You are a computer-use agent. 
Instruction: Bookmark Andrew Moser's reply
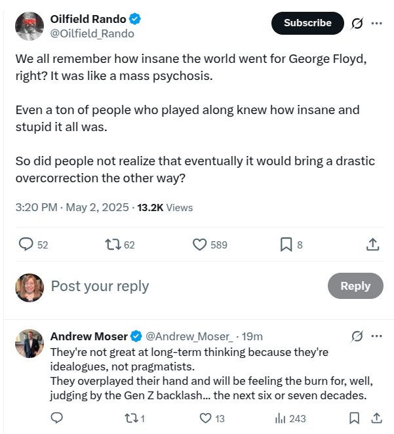click(354, 418)
